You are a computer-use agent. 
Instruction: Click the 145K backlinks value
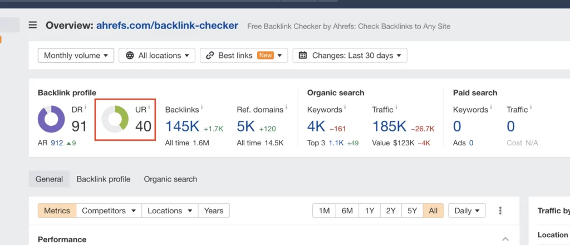(x=183, y=126)
